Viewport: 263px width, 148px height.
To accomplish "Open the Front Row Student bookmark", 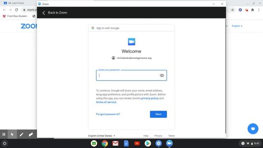I will [x=16, y=16].
